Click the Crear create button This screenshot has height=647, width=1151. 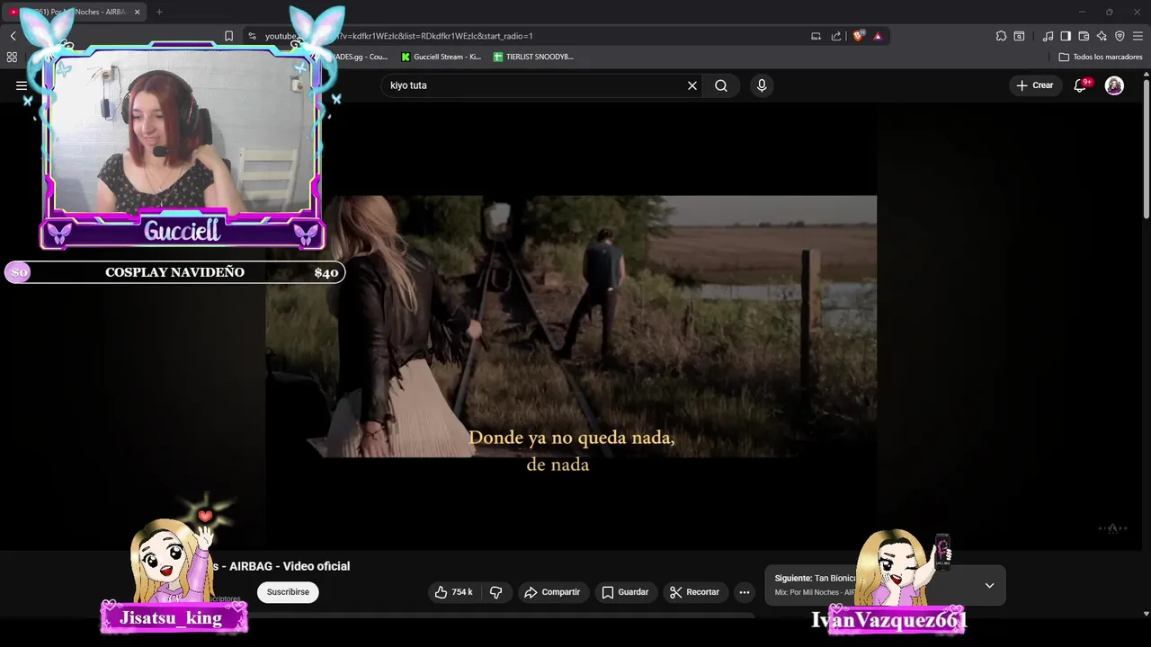[1034, 85]
